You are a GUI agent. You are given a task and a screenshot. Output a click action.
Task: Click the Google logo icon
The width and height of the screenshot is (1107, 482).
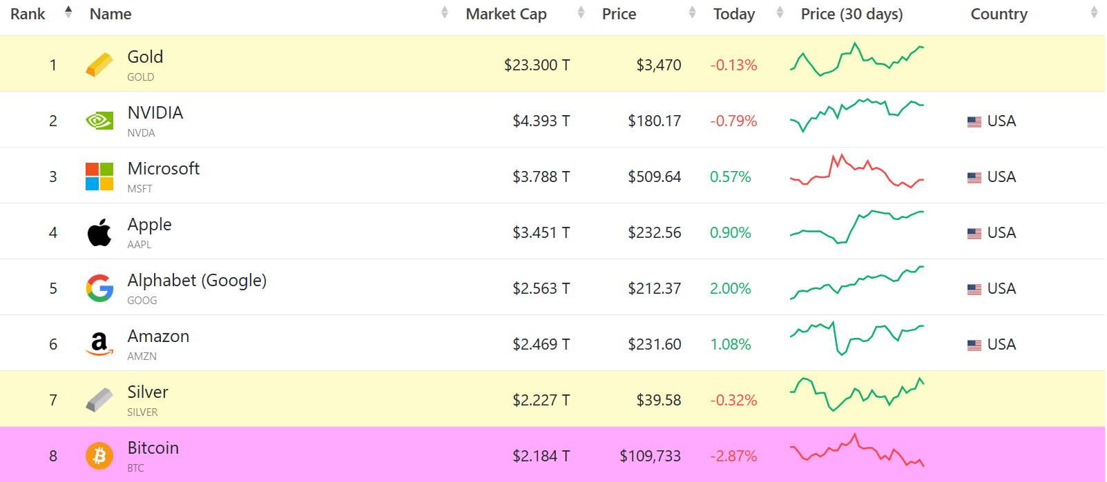pos(99,288)
